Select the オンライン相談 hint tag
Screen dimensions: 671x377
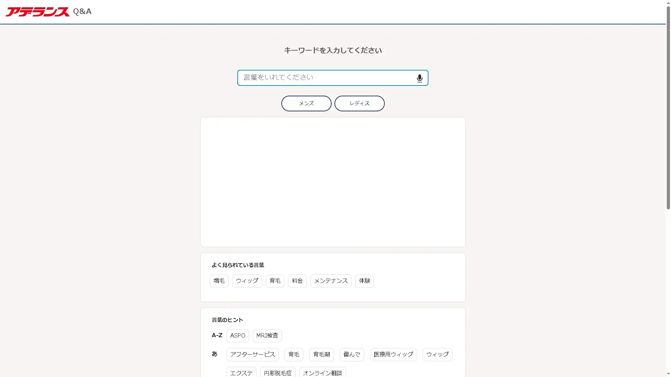coord(322,372)
